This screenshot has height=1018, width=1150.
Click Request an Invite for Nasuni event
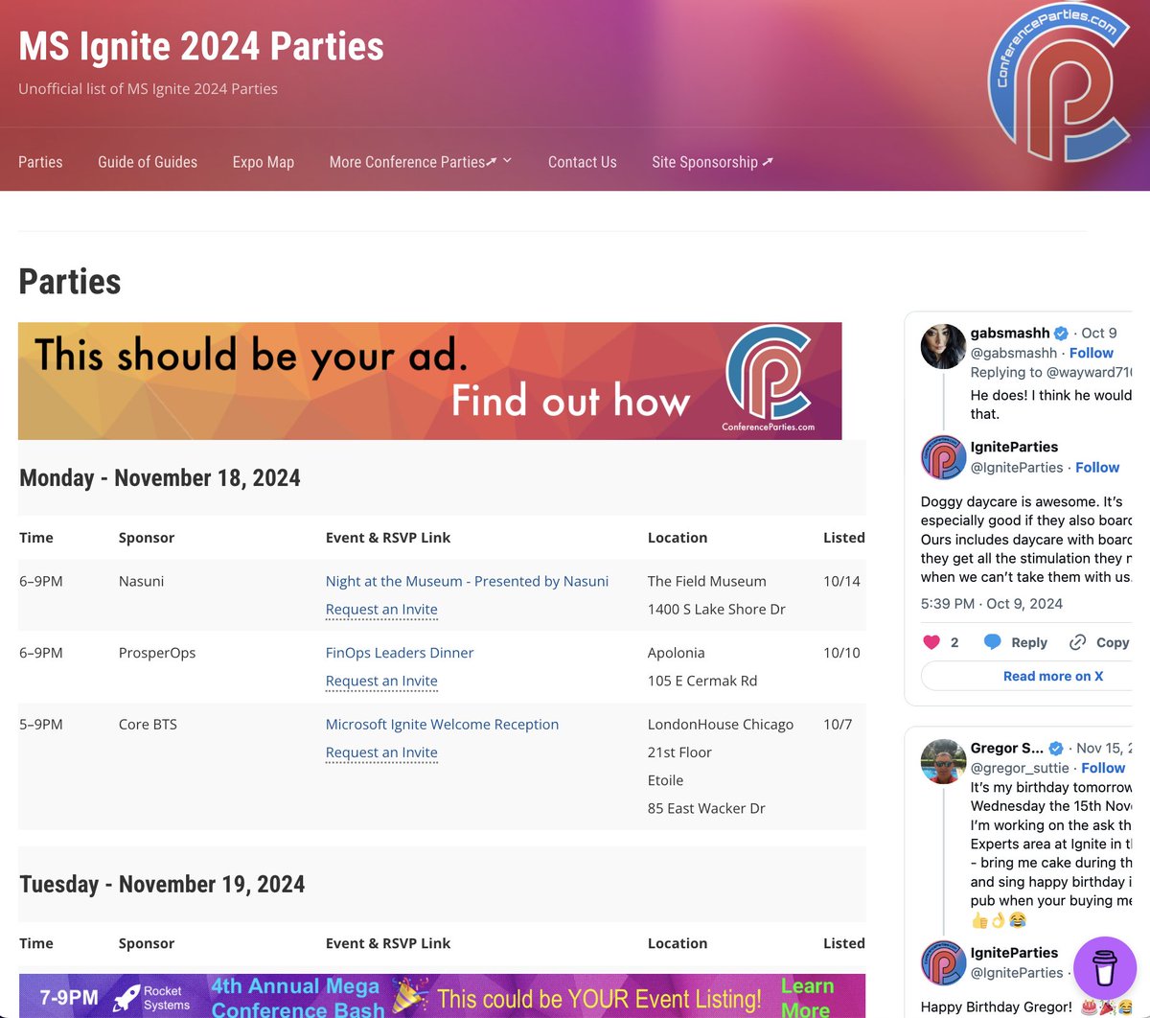point(381,609)
